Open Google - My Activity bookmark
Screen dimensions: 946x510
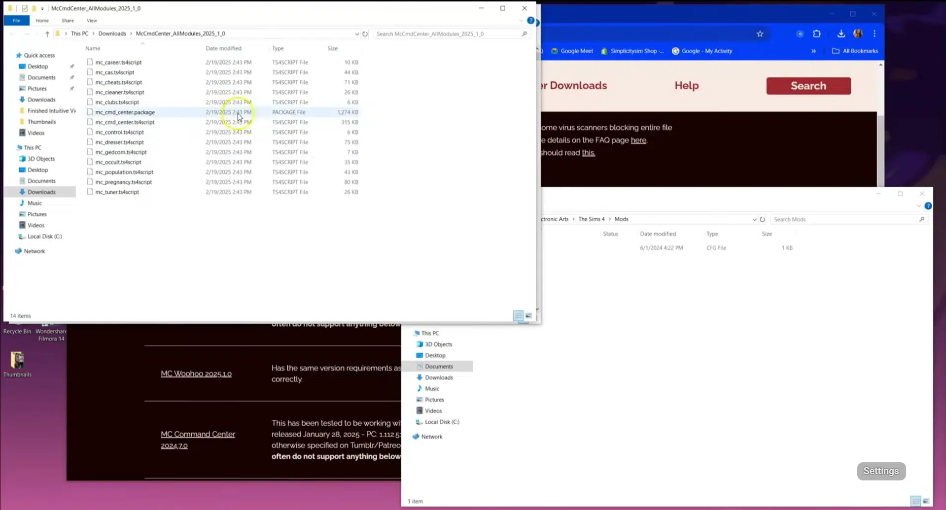click(x=702, y=51)
